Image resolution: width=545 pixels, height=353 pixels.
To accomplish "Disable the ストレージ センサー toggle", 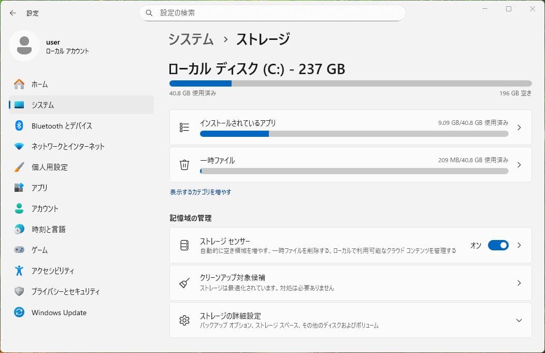I will (x=498, y=245).
